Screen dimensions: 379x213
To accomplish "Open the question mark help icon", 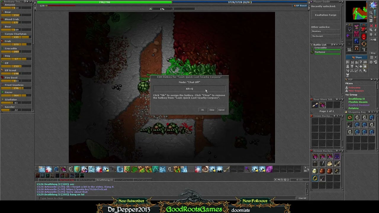I will click(361, 62).
